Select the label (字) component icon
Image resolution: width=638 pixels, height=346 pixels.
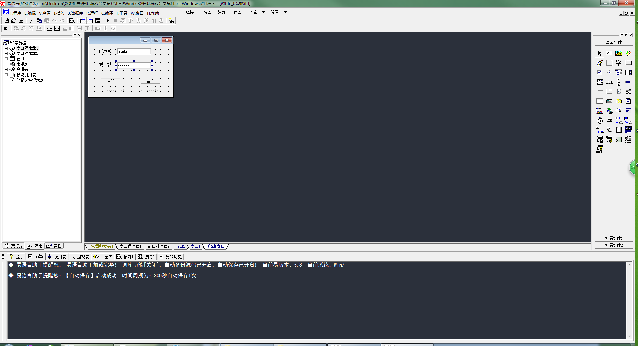point(618,63)
